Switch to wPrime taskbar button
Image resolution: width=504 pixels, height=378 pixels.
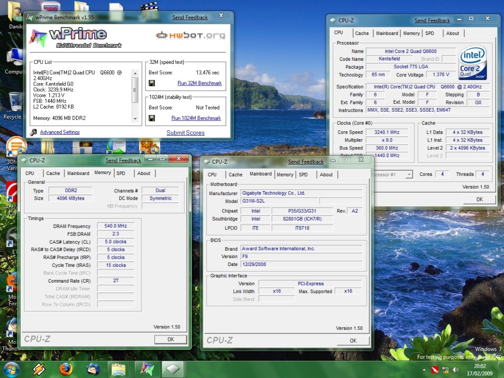(147, 369)
